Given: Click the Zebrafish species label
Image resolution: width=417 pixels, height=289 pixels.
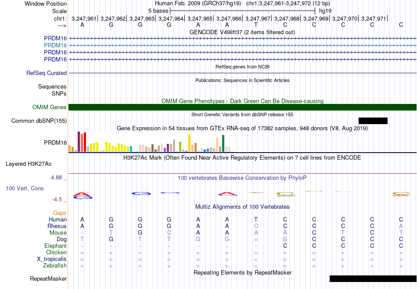Looking at the screenshot, I should [55, 266].
